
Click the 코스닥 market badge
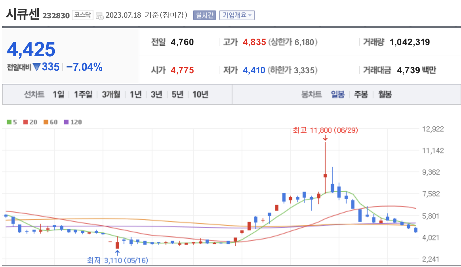[83, 15]
